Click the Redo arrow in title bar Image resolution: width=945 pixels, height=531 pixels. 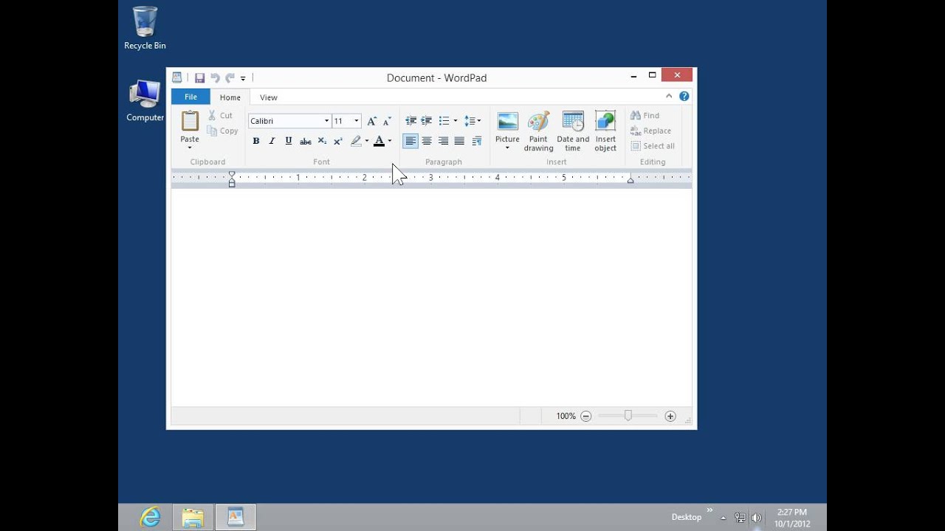[230, 77]
